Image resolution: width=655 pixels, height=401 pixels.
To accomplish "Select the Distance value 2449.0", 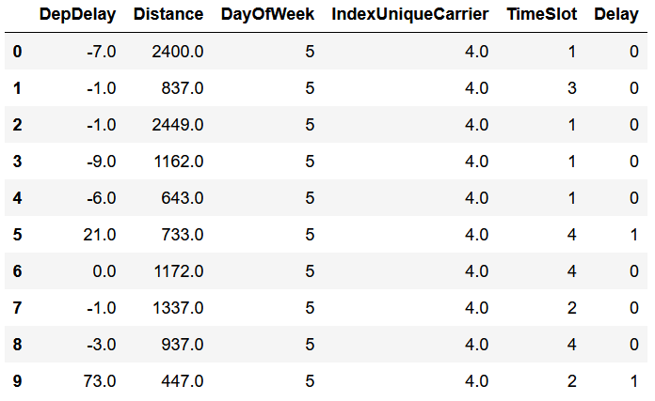I will 178,125.
